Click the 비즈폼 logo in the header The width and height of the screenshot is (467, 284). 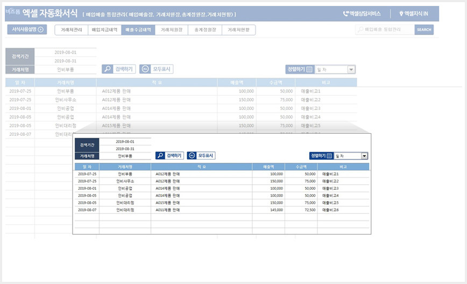pos(12,12)
